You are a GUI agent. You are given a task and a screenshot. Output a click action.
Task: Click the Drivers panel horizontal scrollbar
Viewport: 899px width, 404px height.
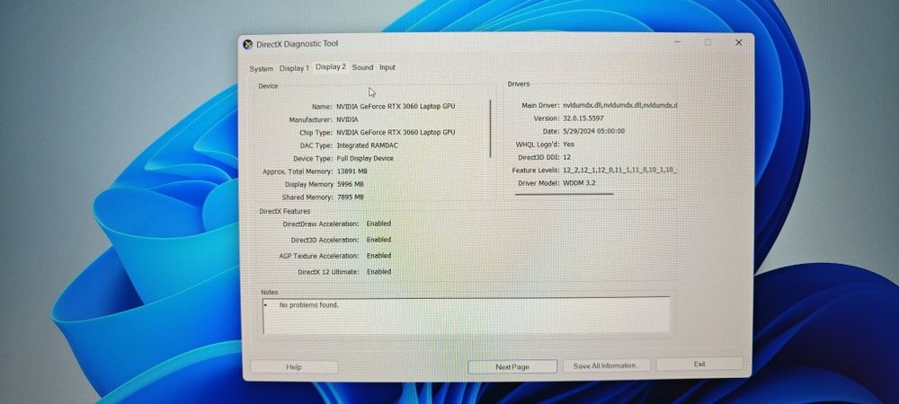(x=565, y=194)
